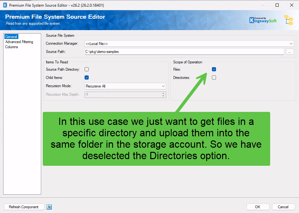Toggle the Source Path Directory checkbox

[86, 69]
